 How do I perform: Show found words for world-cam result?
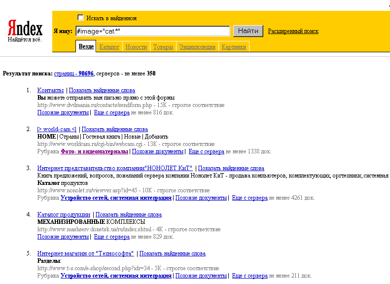[115, 129]
